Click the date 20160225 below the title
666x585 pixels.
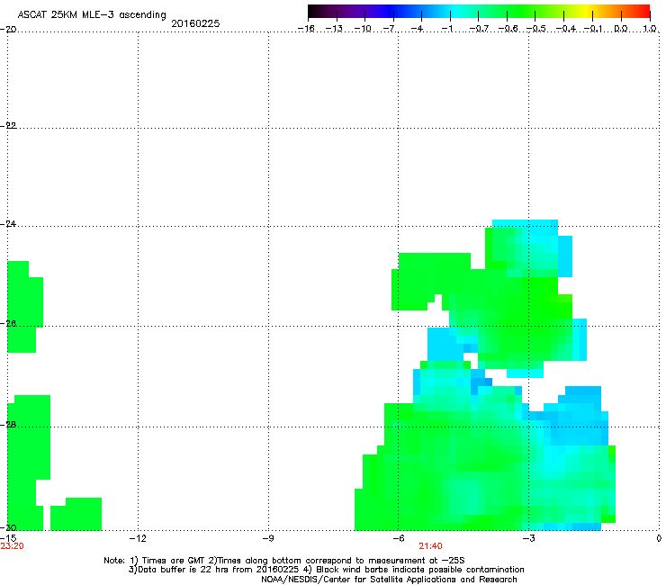(x=195, y=23)
